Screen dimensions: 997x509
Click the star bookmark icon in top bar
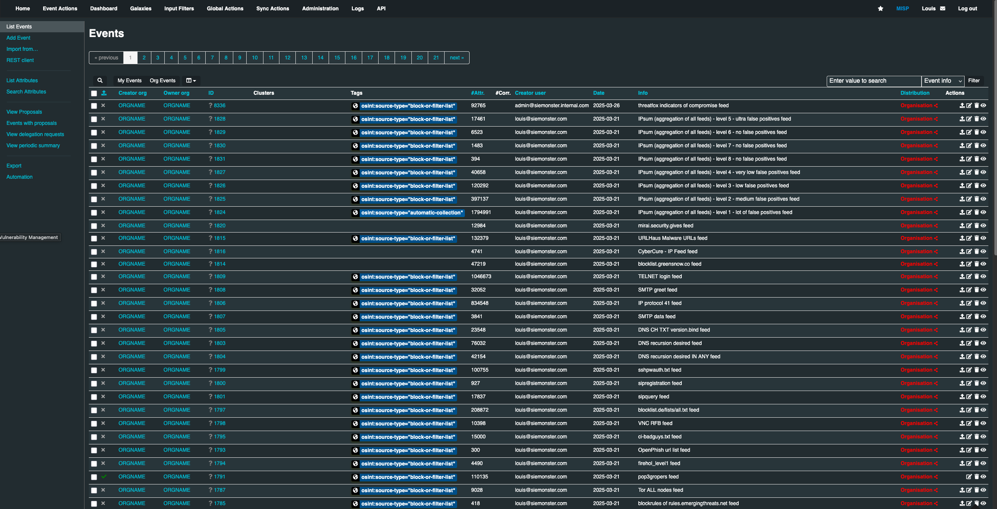(x=881, y=9)
